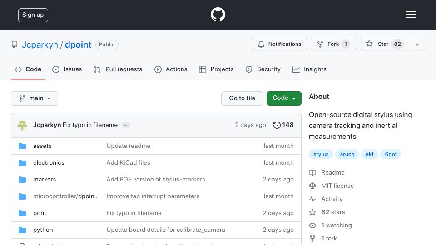Open the hamburger navigation menu
The height and width of the screenshot is (245, 436).
tap(411, 15)
